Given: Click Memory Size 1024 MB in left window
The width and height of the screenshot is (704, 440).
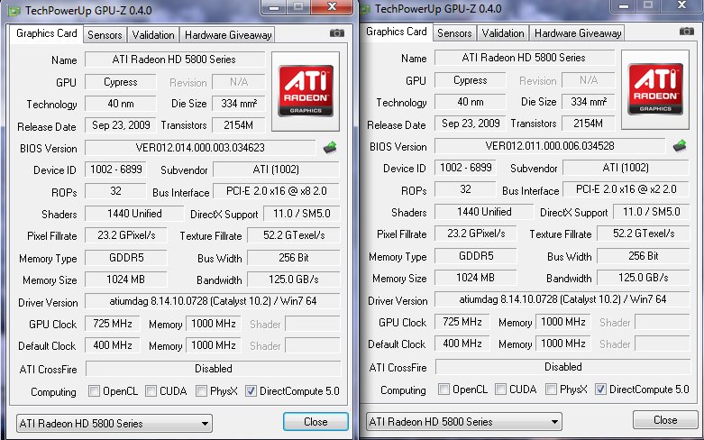Looking at the screenshot, I should click(x=126, y=280).
